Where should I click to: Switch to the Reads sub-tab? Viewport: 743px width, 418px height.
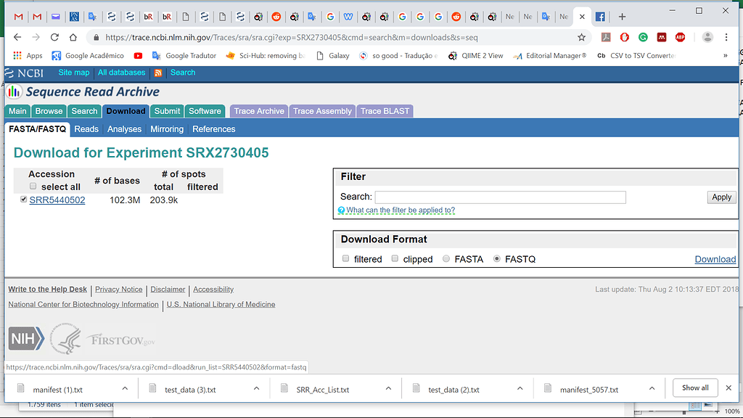click(86, 129)
